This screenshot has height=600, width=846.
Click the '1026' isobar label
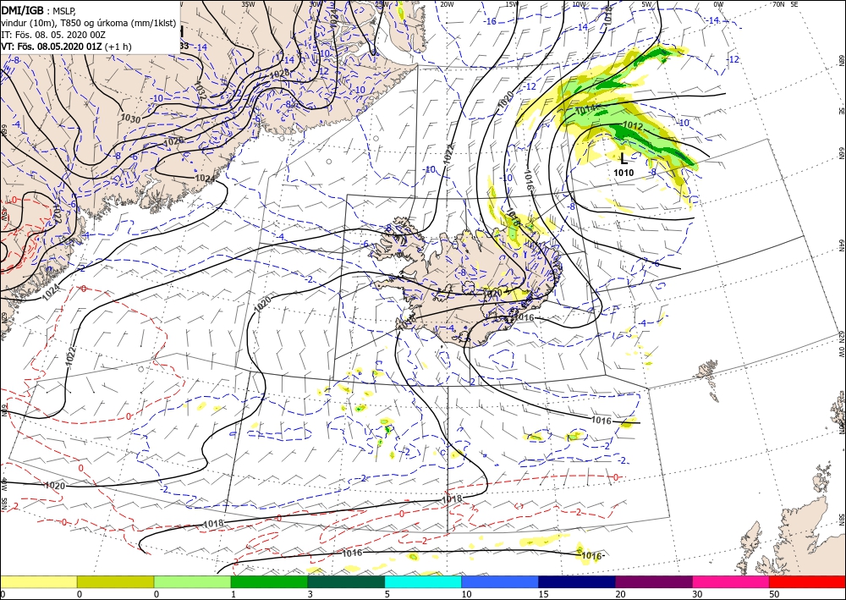pos(173,140)
